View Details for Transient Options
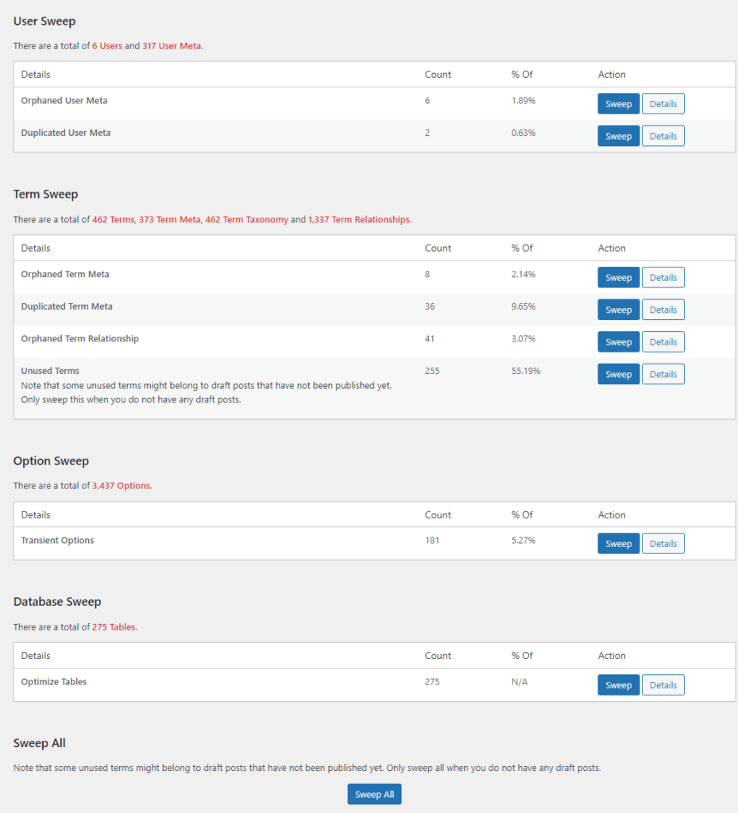Viewport: 738px width, 813px height. tap(663, 543)
